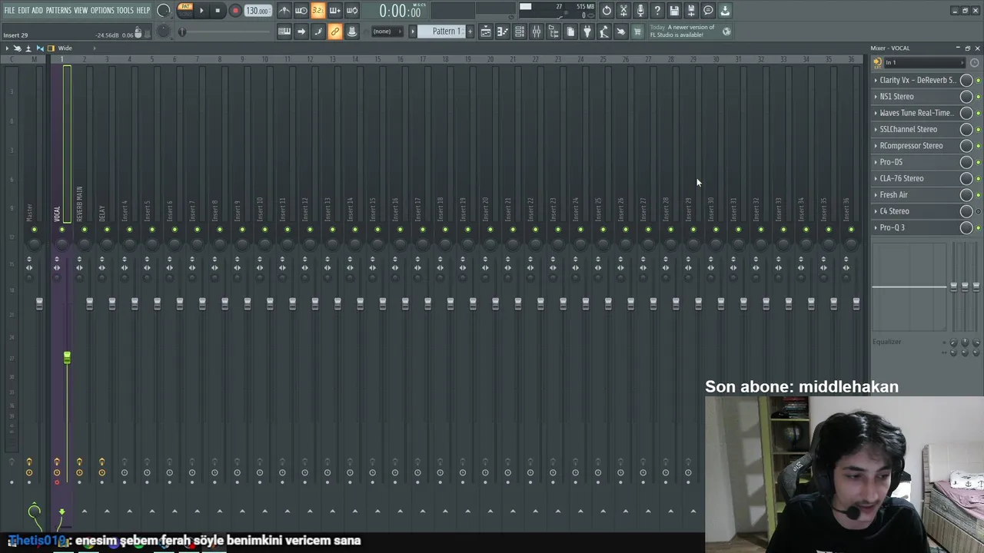Open the channel rack icon

(520, 31)
